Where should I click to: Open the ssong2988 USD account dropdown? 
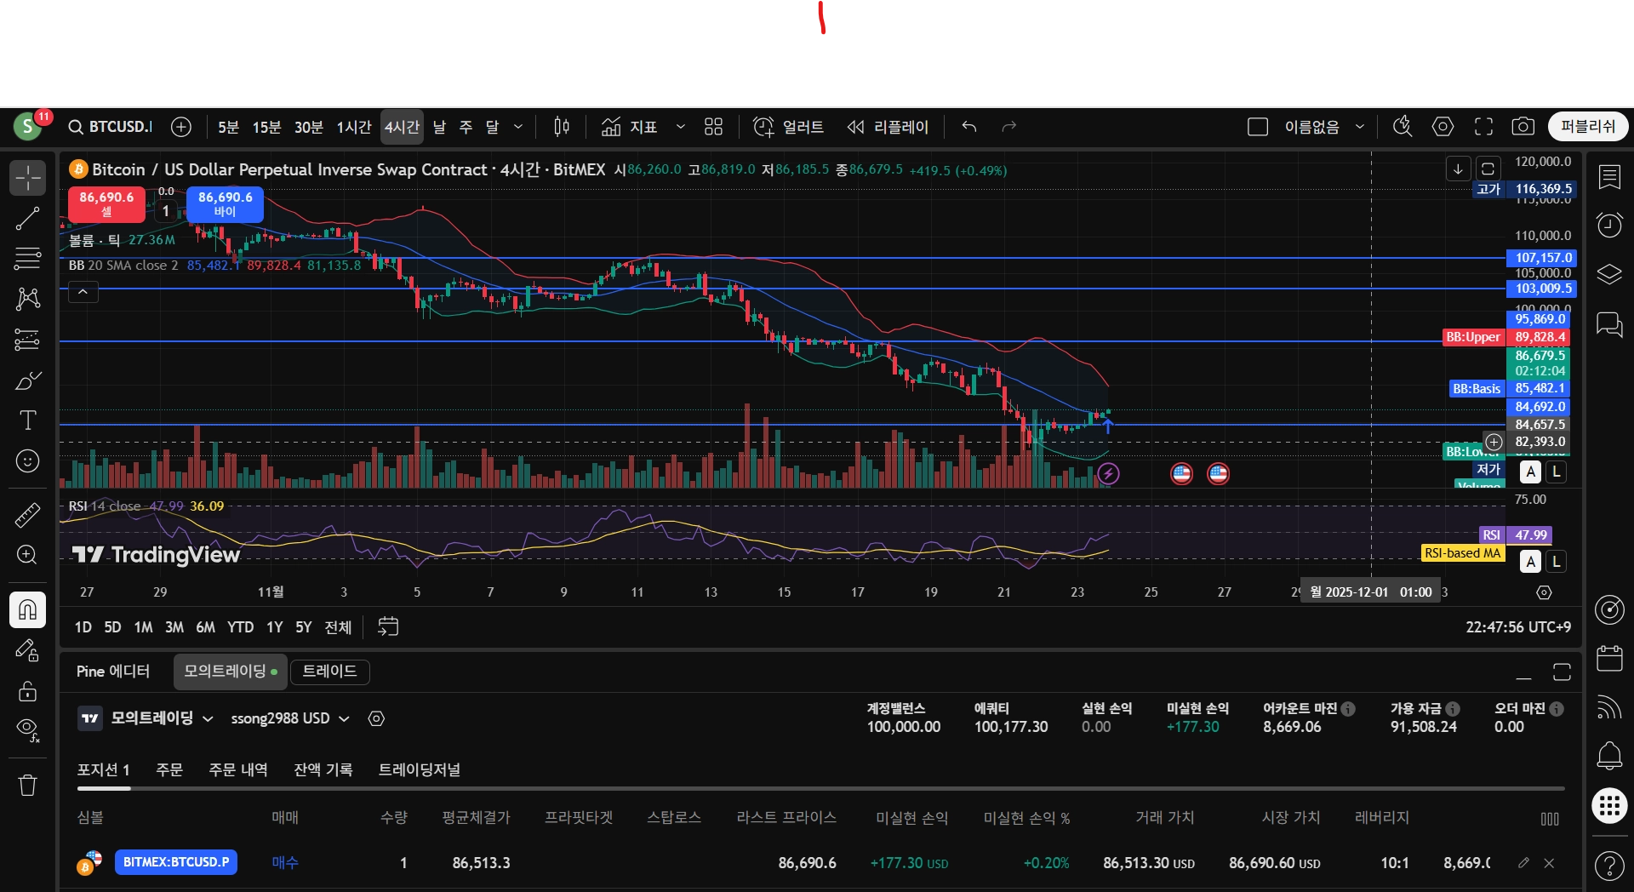[x=290, y=718]
